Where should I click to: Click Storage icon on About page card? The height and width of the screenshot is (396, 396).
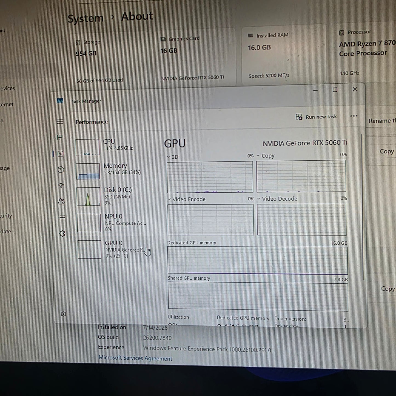[78, 42]
